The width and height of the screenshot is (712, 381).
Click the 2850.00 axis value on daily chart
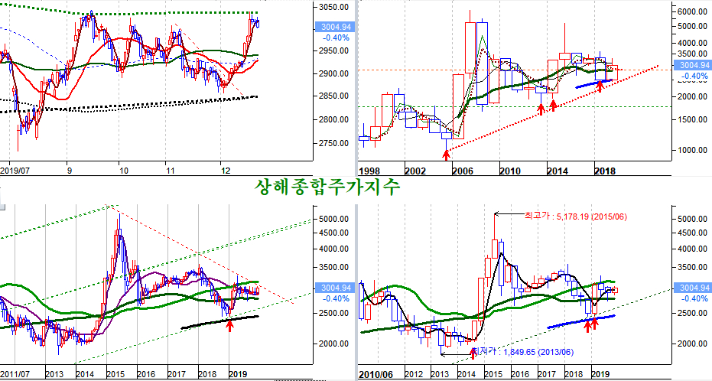(333, 96)
